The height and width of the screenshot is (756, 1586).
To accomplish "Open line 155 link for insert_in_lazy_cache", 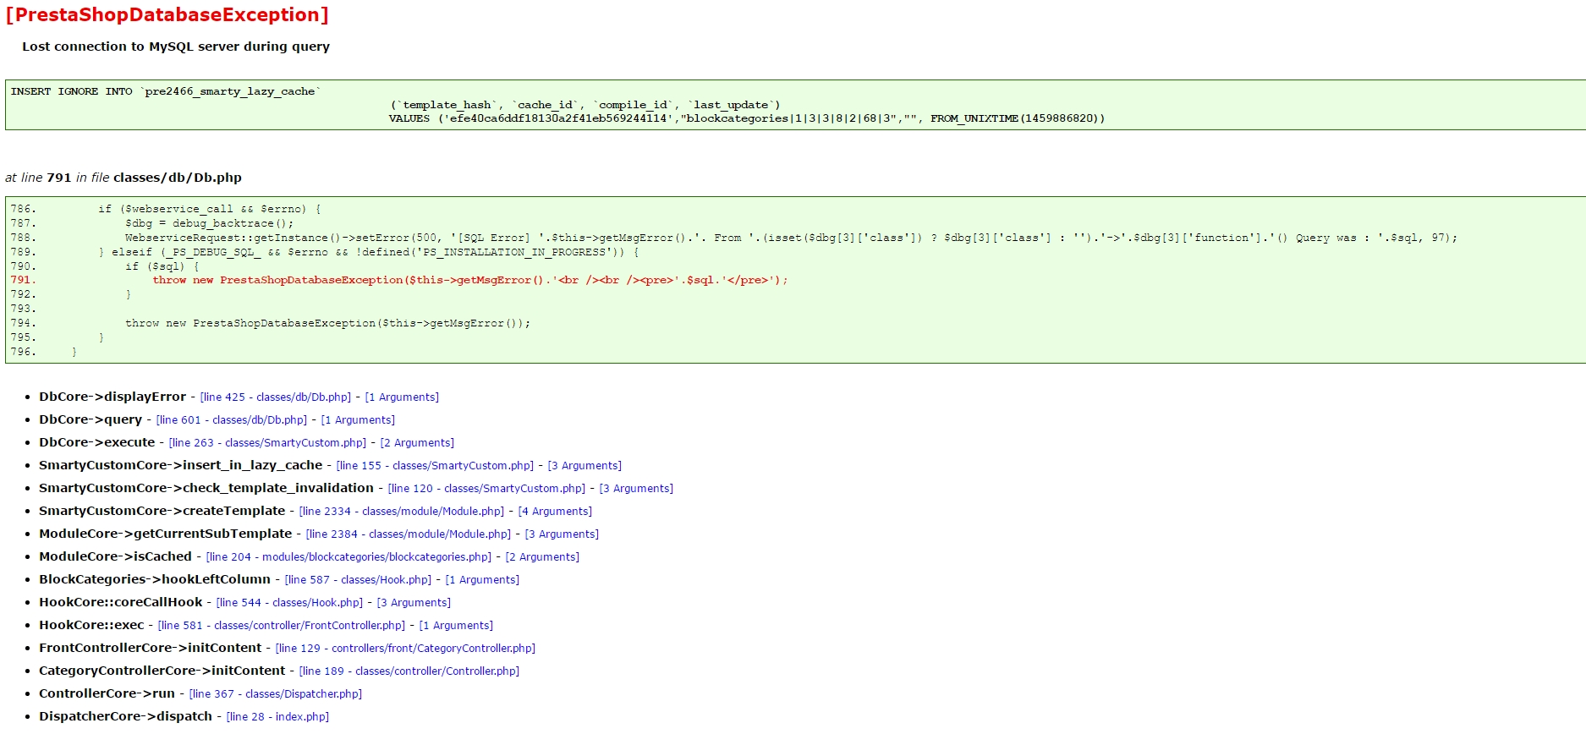I will tap(435, 466).
